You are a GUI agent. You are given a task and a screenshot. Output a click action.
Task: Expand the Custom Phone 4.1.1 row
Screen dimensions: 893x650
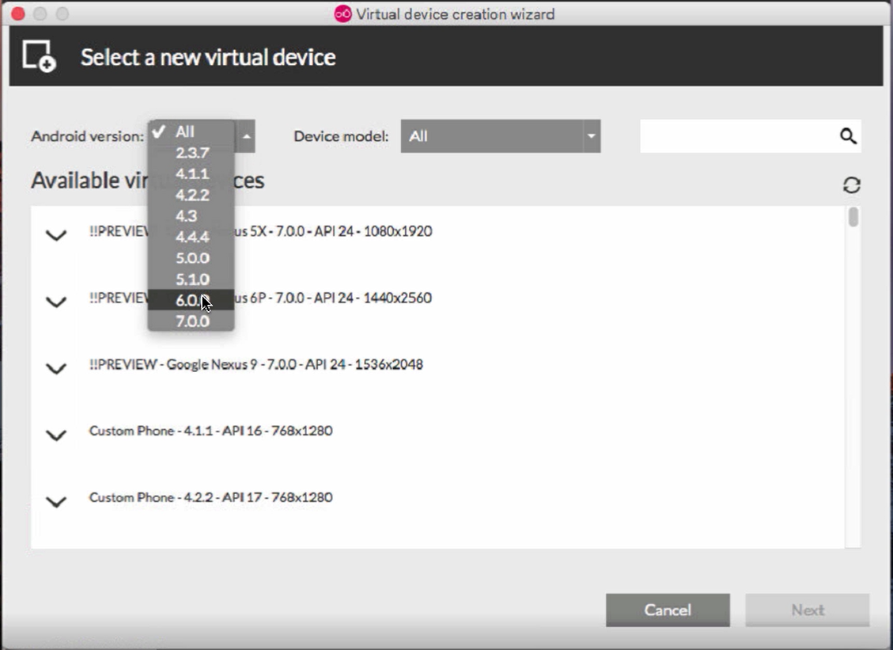(x=56, y=435)
